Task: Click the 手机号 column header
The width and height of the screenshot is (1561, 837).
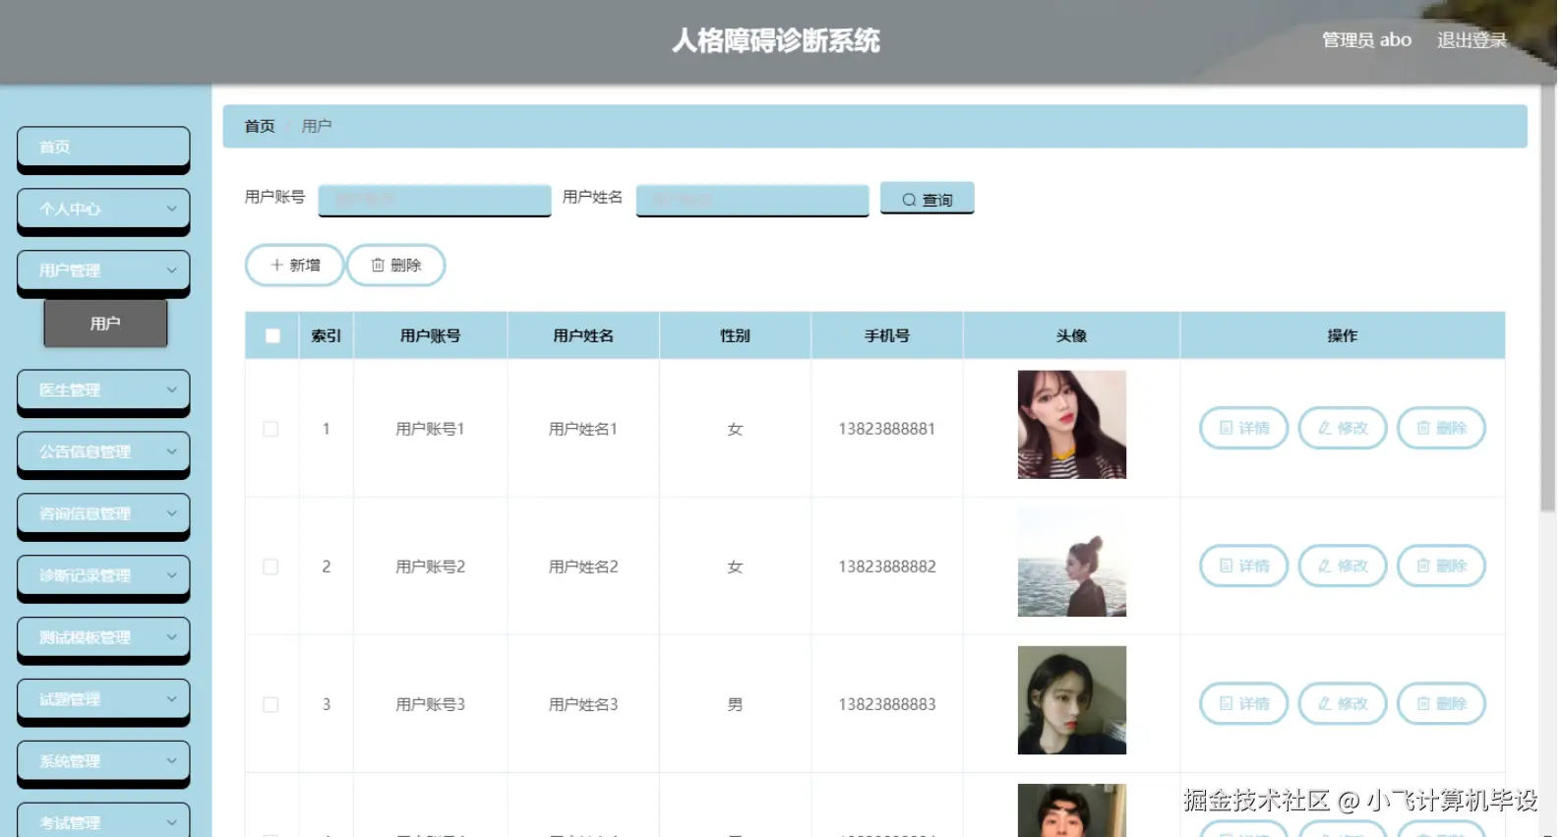Action: (x=887, y=336)
